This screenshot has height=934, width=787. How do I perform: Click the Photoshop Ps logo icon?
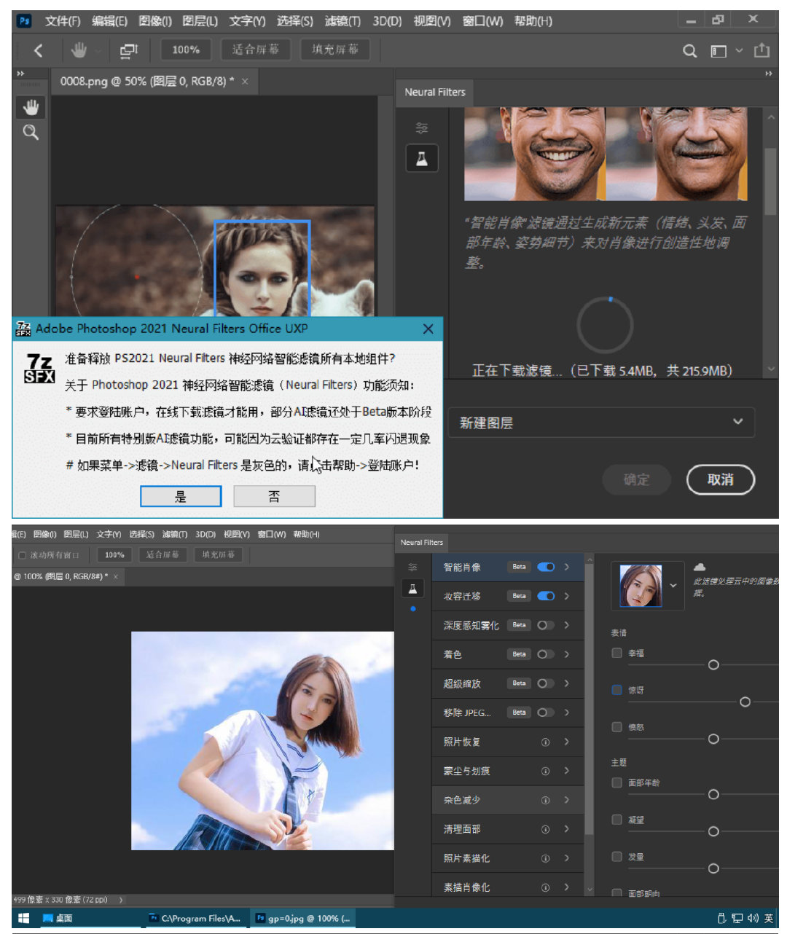click(x=24, y=20)
